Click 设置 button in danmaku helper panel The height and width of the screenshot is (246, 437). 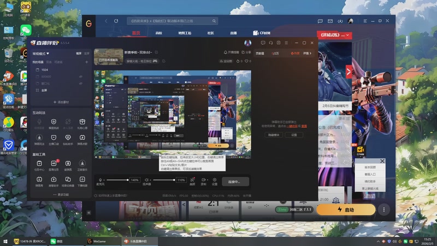tap(294, 134)
